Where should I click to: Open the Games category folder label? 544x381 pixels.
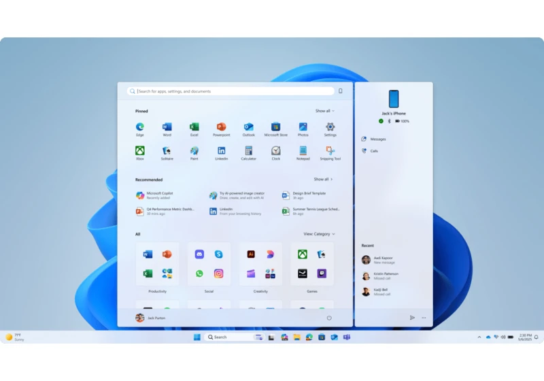pyautogui.click(x=312, y=291)
